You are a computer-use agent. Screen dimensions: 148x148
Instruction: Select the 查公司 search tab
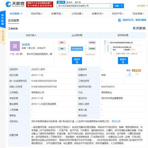[61, 2]
